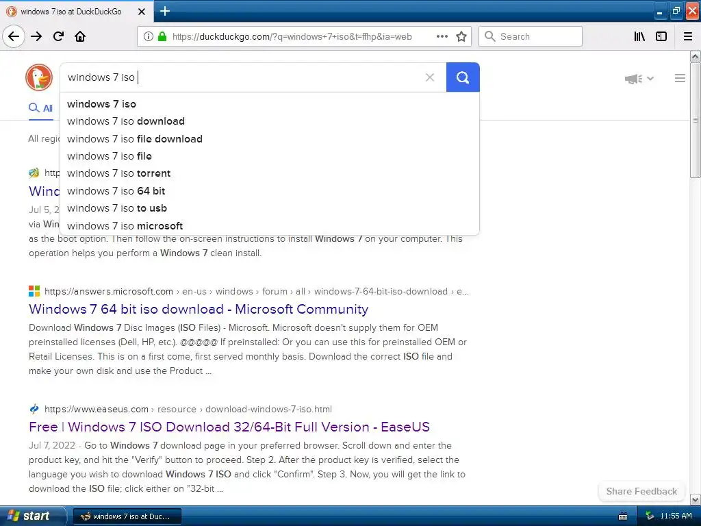Choose suggestion "windows 7 iso torrent"
701x526 pixels.
point(269,173)
